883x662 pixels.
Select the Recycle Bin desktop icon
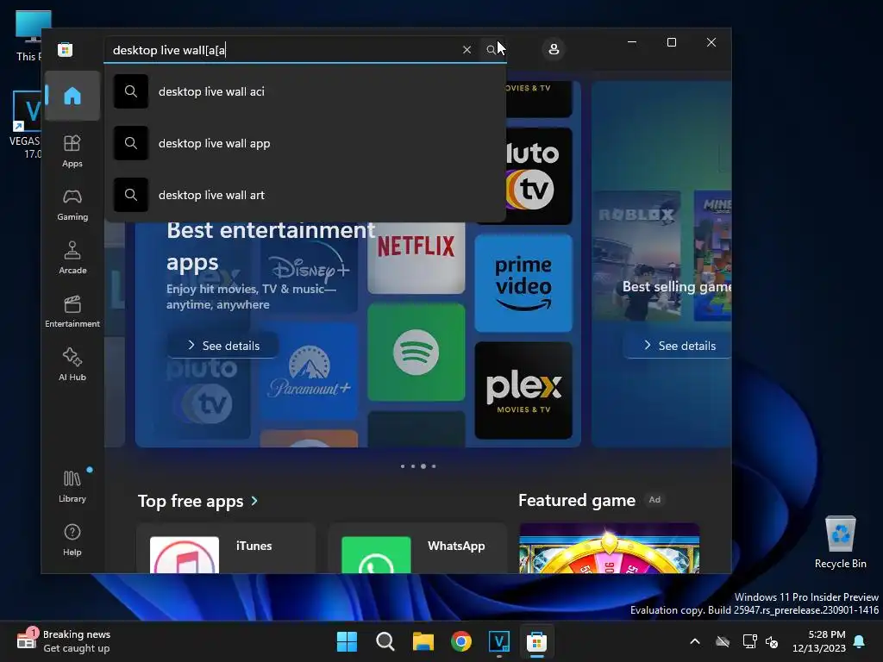(840, 542)
